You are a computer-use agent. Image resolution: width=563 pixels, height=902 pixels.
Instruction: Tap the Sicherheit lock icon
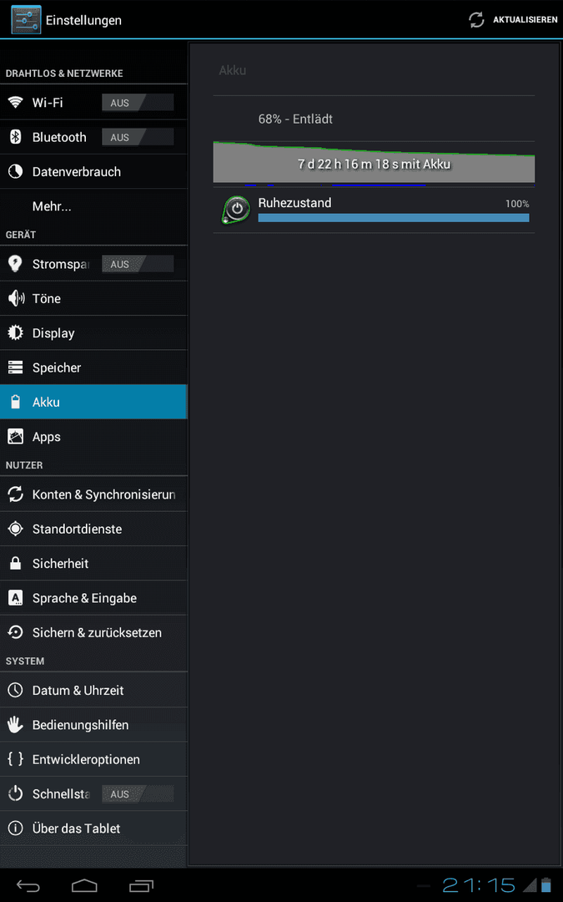coord(16,563)
